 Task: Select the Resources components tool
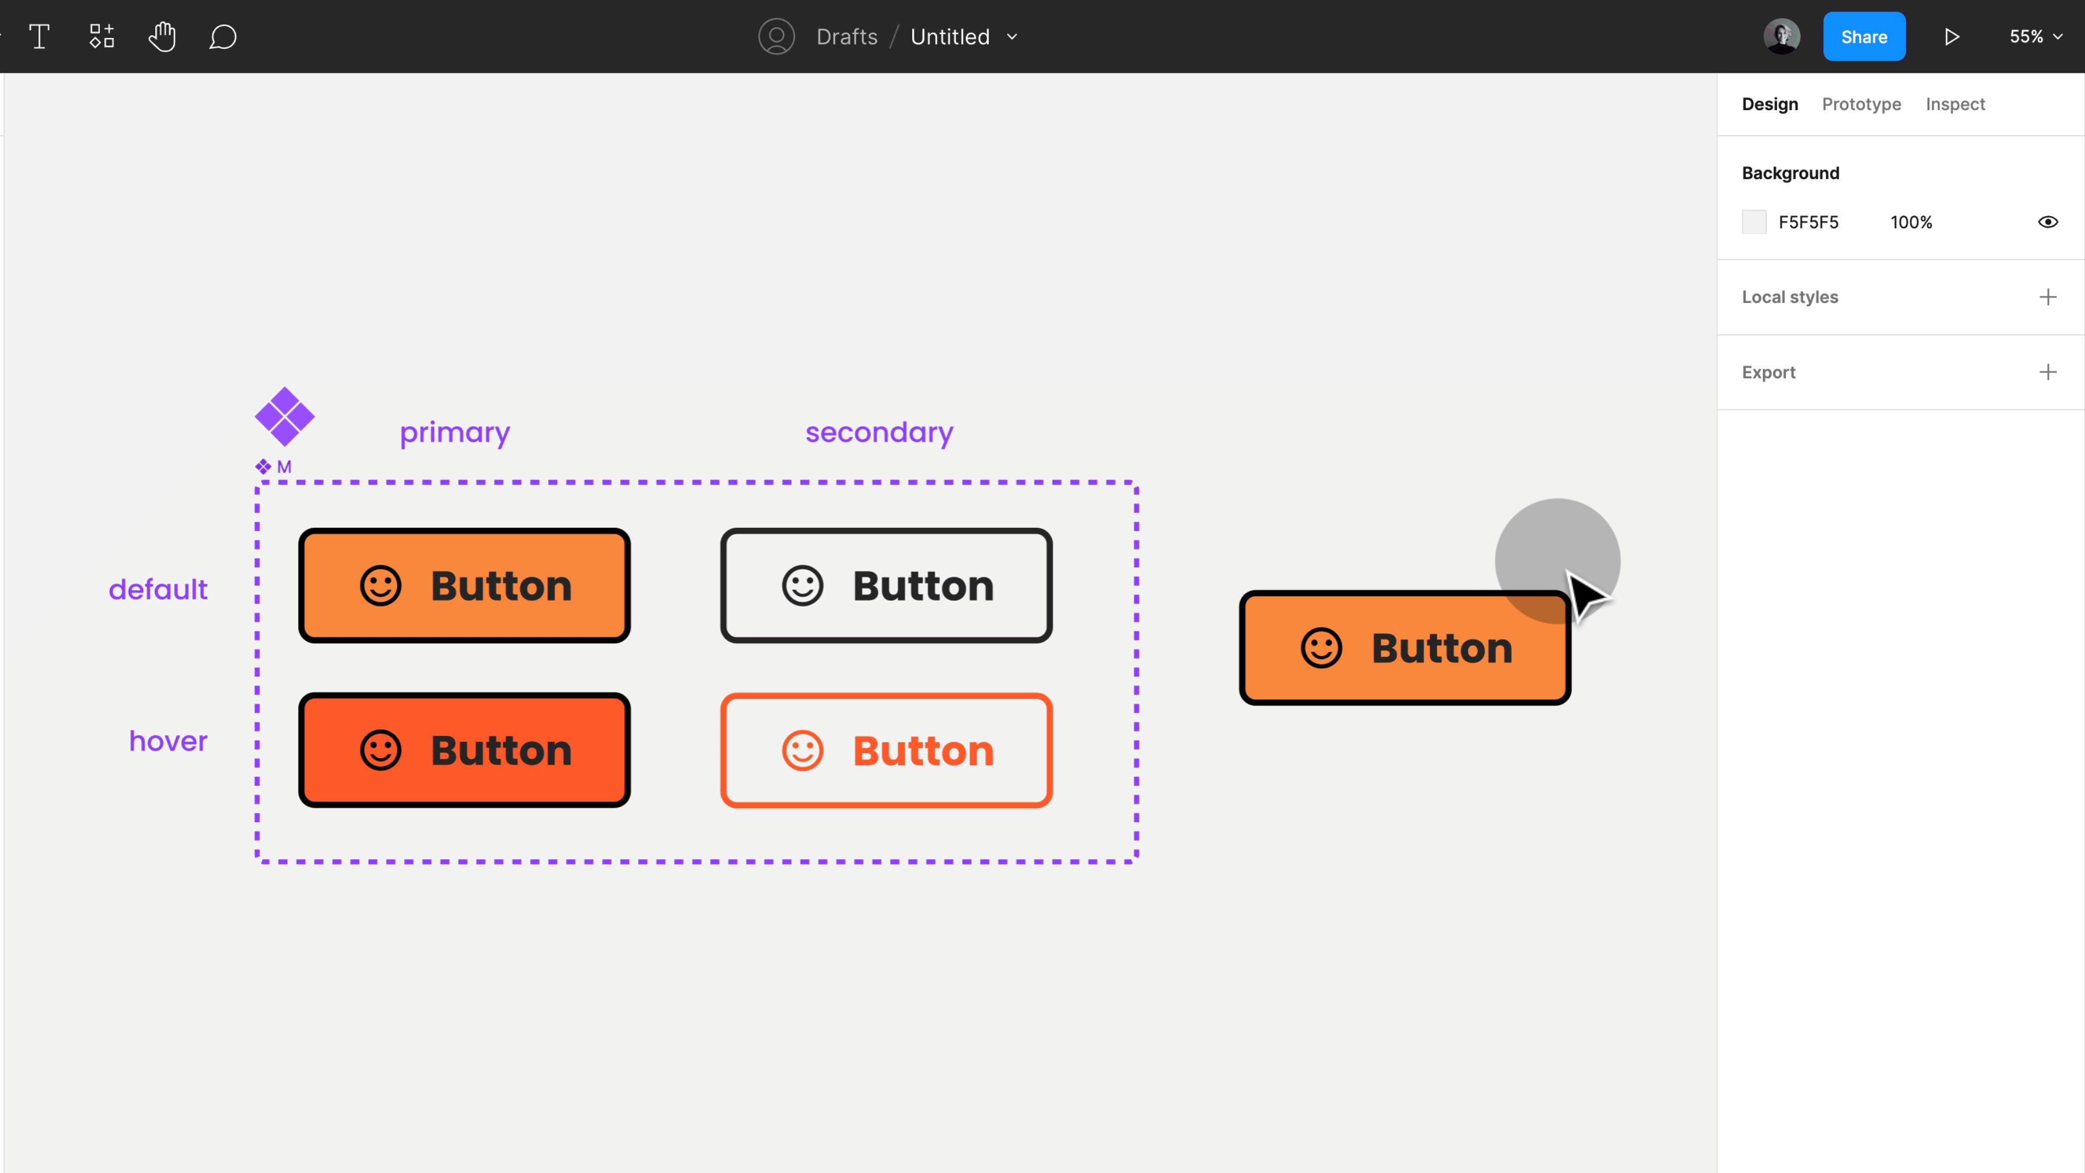[101, 36]
